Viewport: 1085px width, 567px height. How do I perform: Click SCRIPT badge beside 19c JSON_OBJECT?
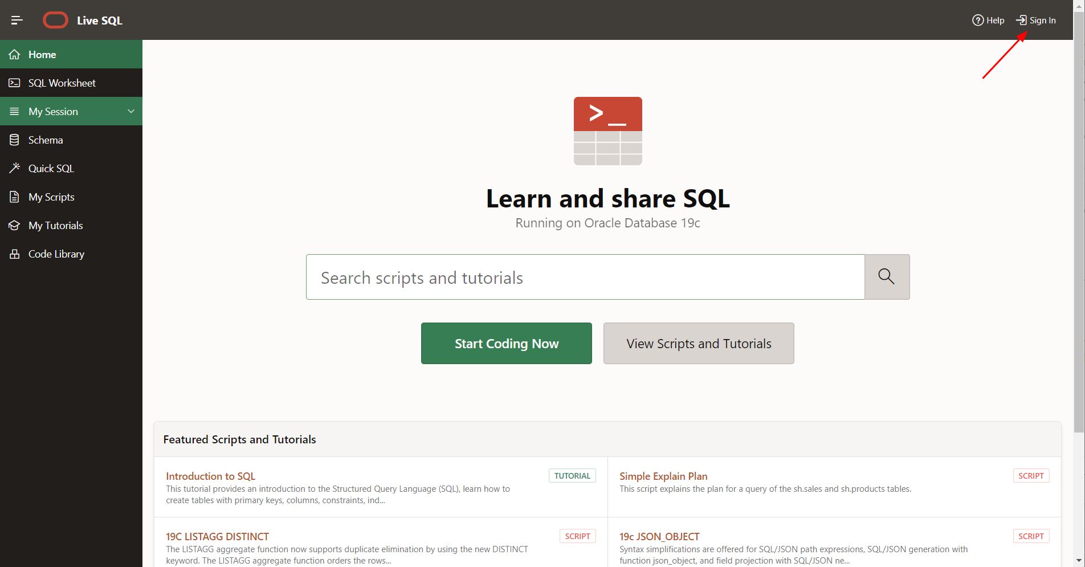1031,536
